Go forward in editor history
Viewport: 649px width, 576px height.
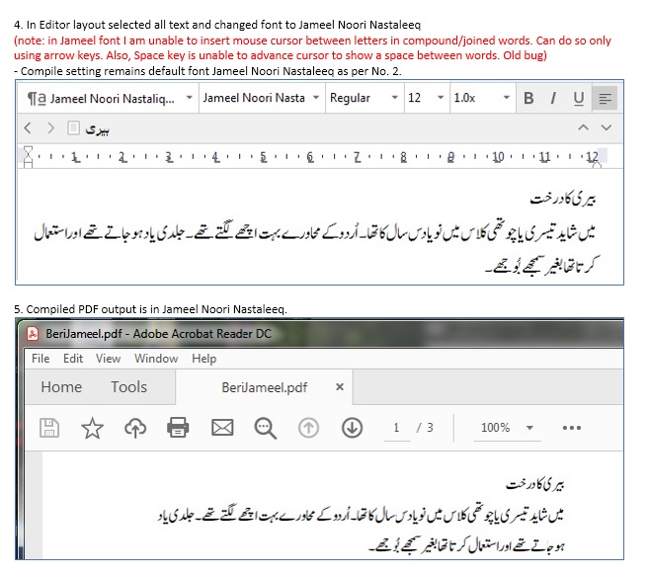coord(50,128)
